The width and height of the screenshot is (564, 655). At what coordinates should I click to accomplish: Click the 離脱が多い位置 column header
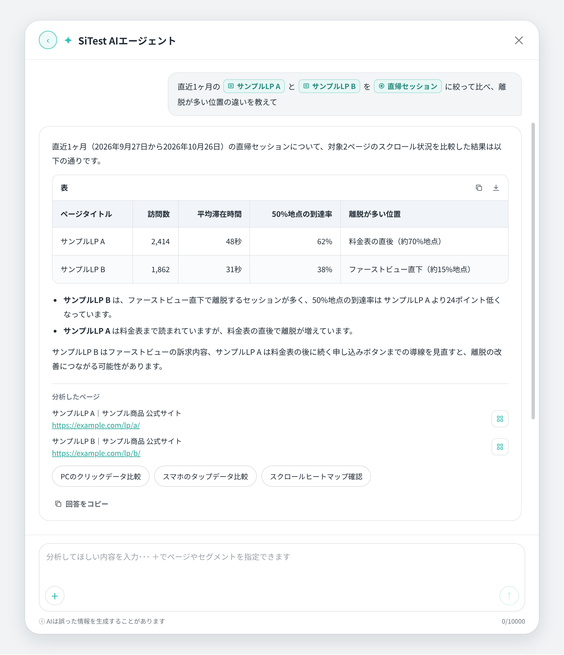pyautogui.click(x=424, y=214)
